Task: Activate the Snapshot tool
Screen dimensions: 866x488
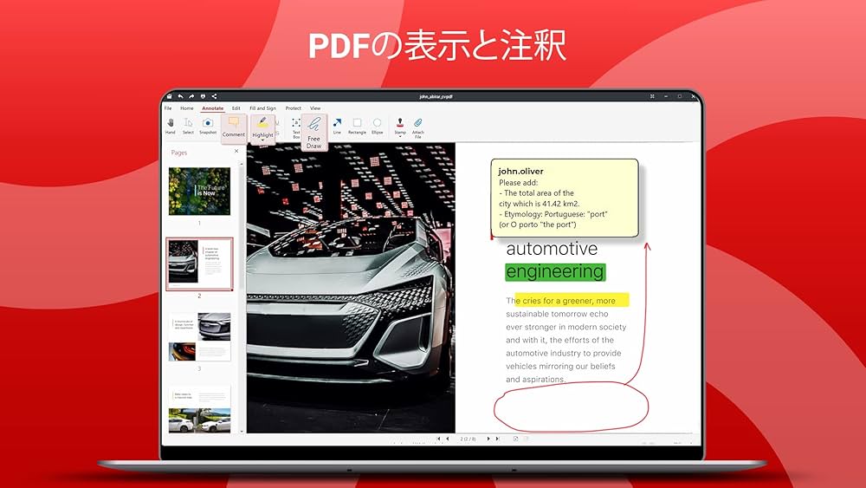Action: 208,126
